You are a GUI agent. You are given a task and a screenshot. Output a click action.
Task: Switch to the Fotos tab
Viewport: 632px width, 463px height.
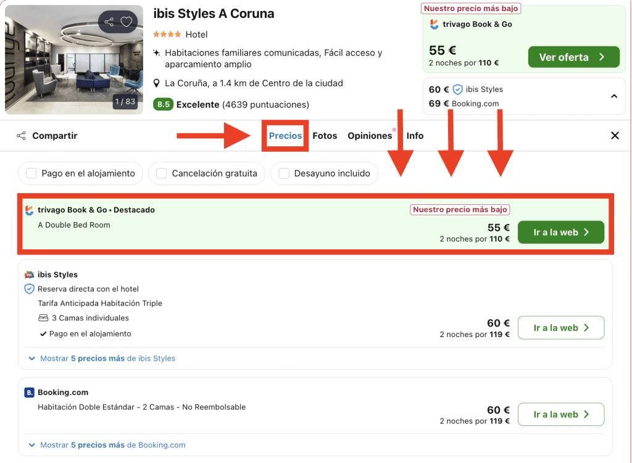coord(325,136)
